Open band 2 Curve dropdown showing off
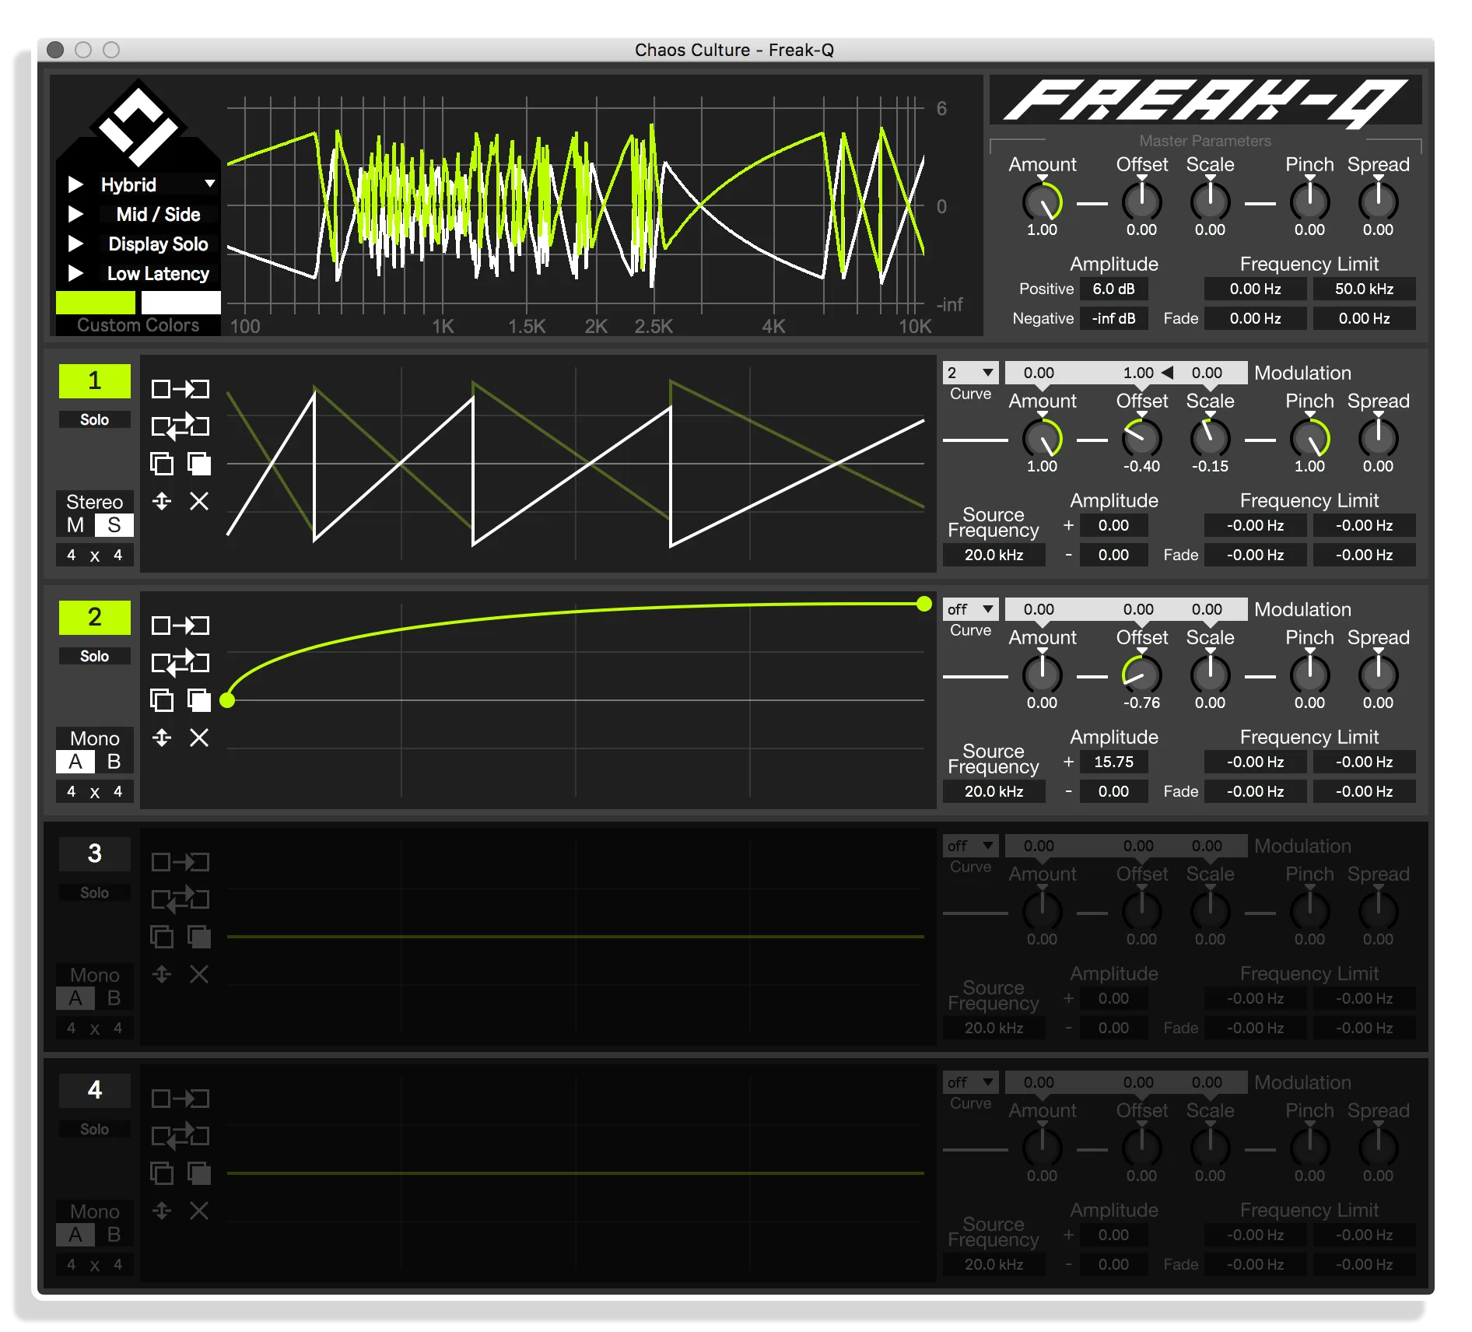The height and width of the screenshot is (1332, 1472). [x=970, y=609]
